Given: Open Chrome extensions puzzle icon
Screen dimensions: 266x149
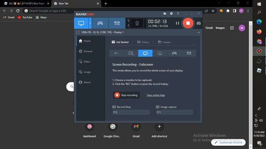Looking at the screenshot, I should tap(228, 11).
